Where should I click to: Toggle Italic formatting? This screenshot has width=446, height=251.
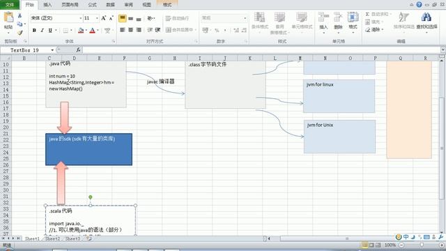tap(42, 30)
